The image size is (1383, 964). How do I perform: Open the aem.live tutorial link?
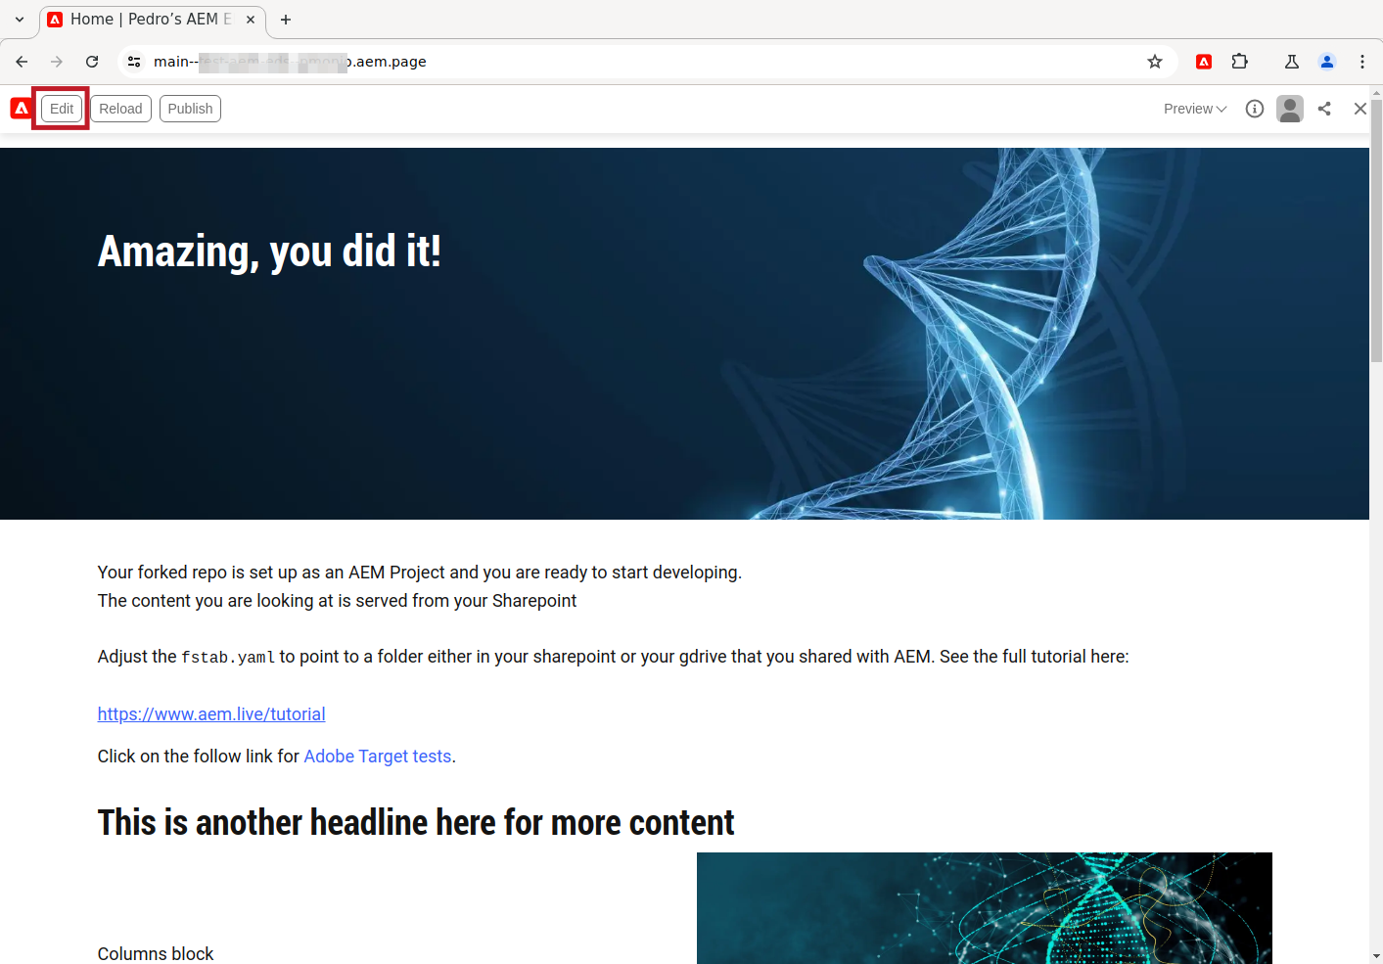tap(211, 714)
